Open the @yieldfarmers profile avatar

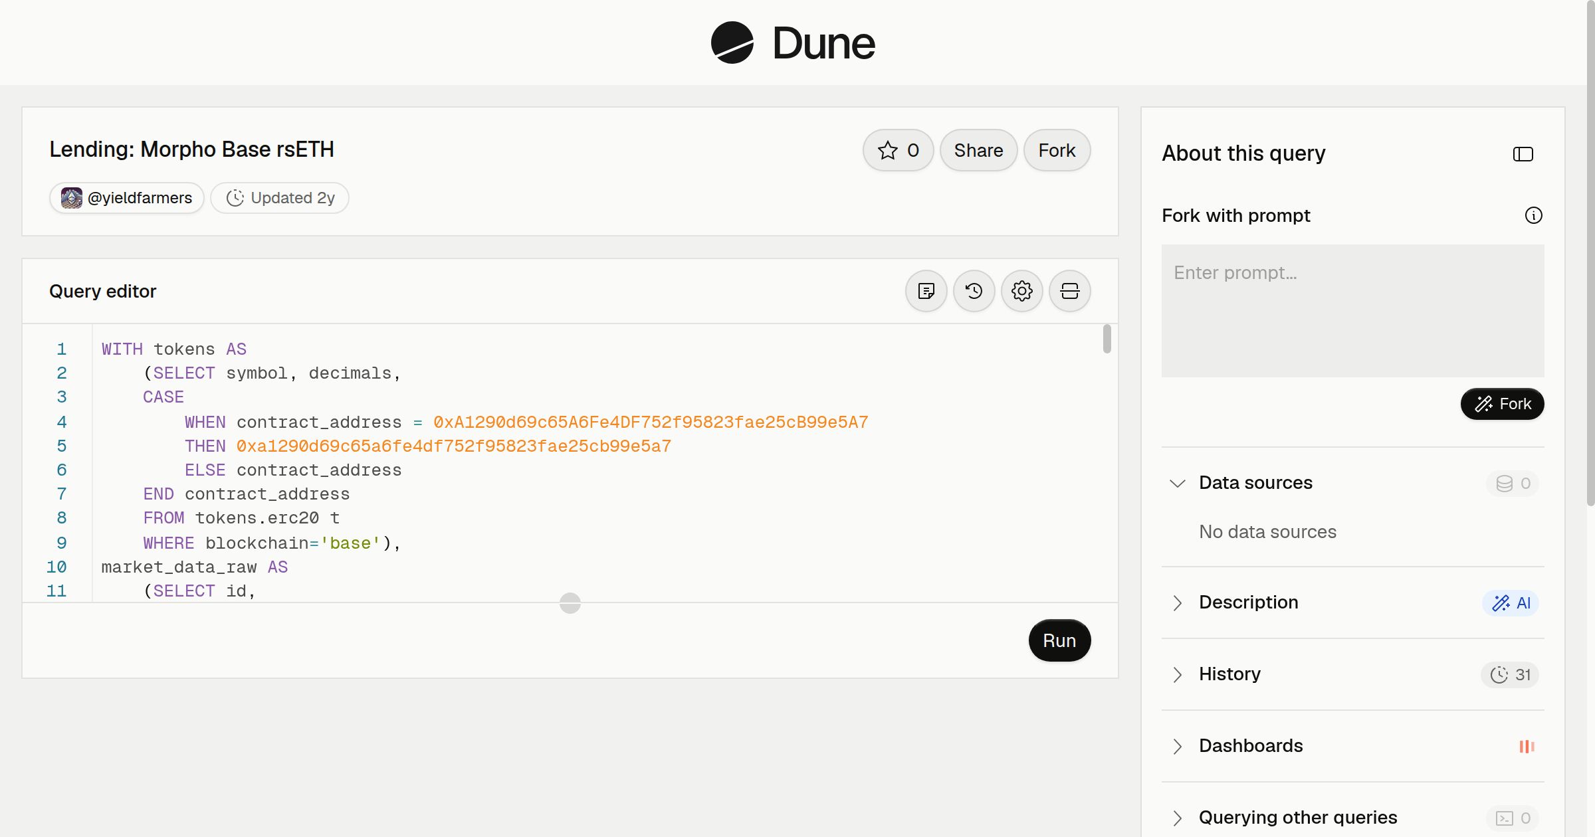tap(72, 198)
